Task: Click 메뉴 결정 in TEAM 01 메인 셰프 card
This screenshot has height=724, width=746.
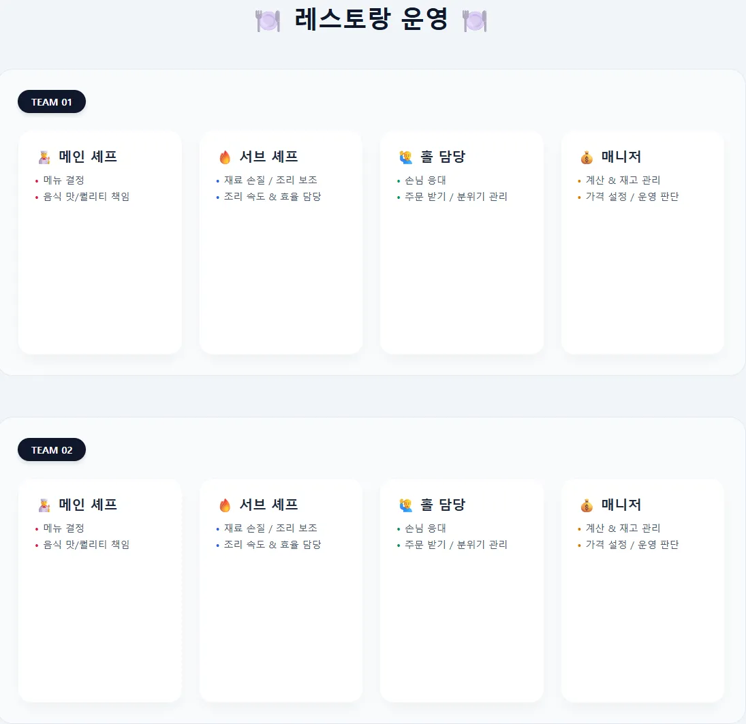Action: [x=63, y=180]
